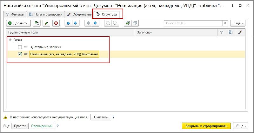Open the Оформление tab

tap(79, 14)
